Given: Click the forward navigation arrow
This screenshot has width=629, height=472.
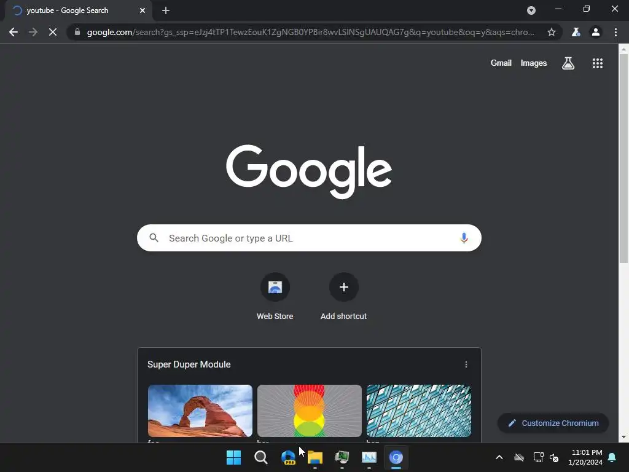Looking at the screenshot, I should (33, 32).
